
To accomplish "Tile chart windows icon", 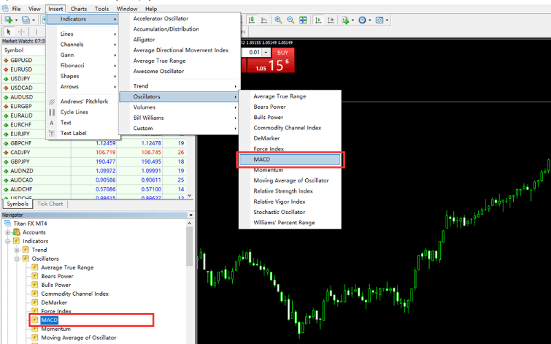I will click(303, 20).
